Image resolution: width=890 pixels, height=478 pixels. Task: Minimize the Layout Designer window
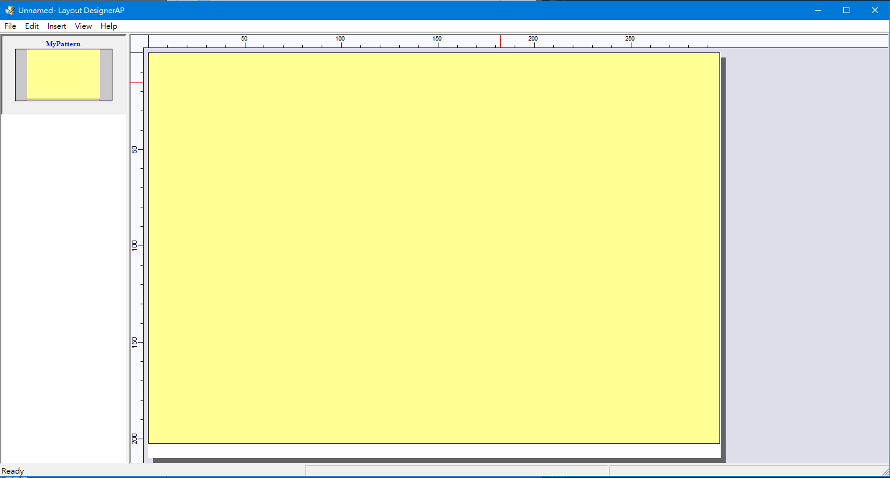click(x=818, y=10)
